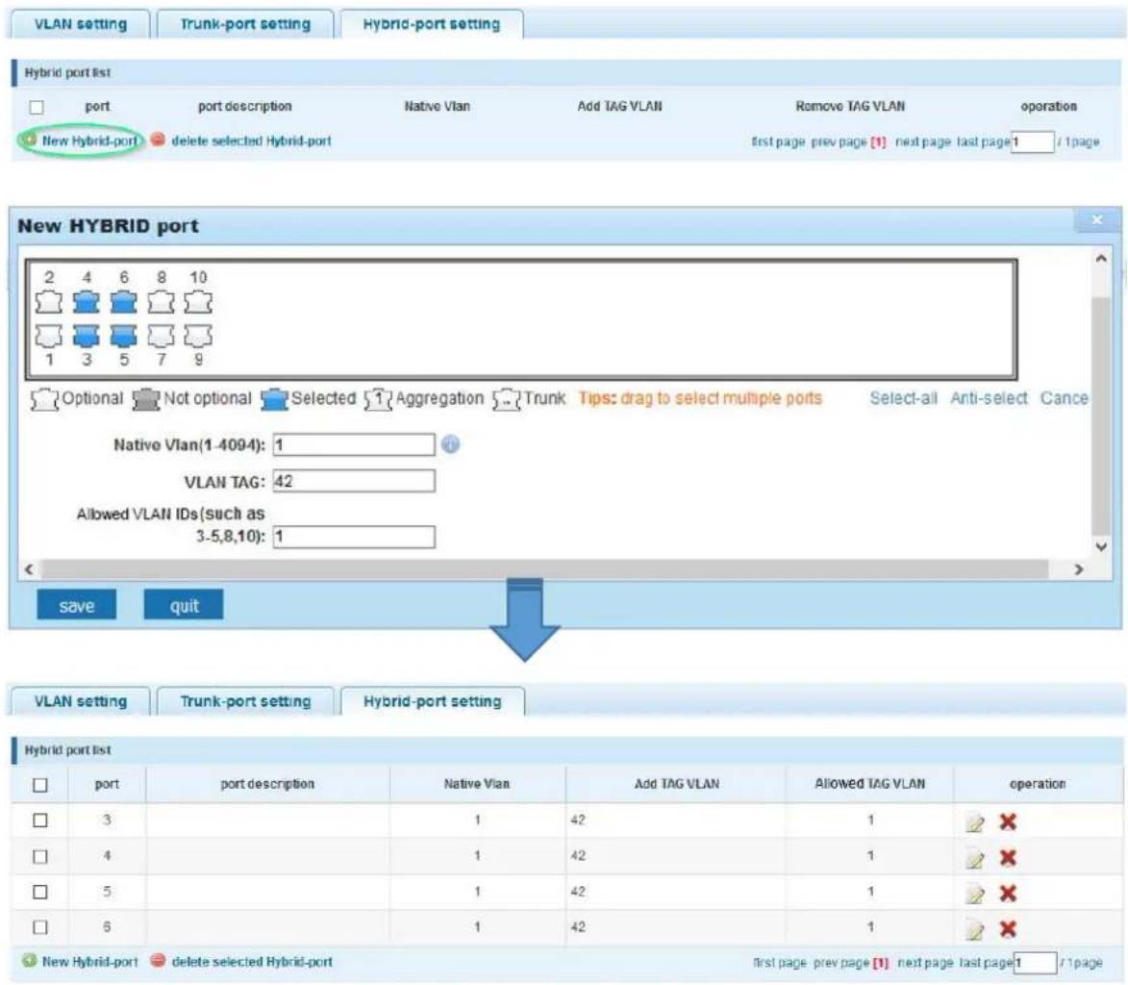
Task: Open top Hybrid-port setting tab
Action: coord(432,24)
